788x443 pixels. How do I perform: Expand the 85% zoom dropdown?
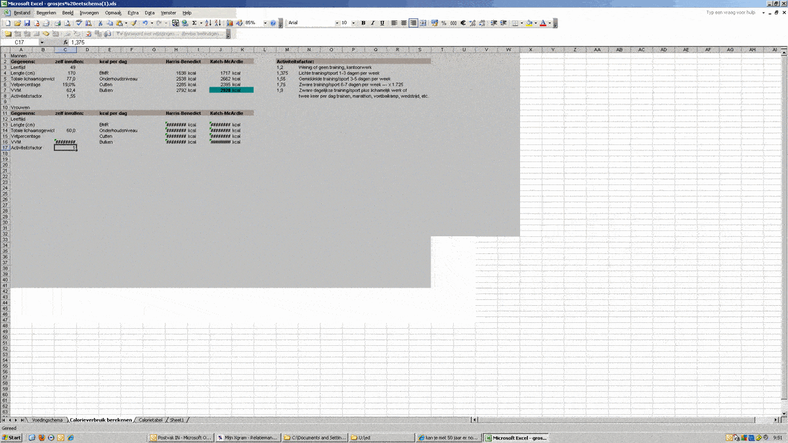pyautogui.click(x=265, y=23)
